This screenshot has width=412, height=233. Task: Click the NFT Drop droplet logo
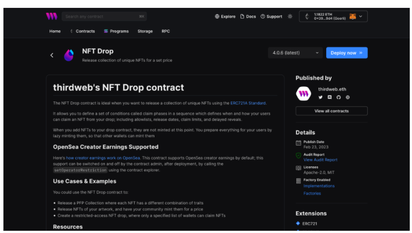point(69,55)
